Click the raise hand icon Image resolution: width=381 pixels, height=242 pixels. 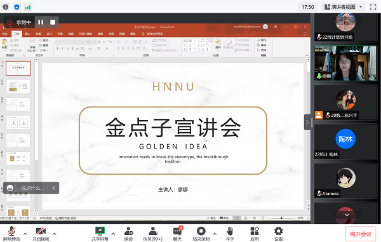(x=230, y=231)
